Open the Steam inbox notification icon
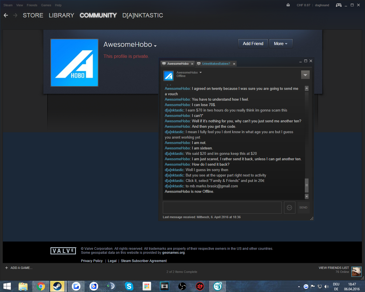Viewport: 365px width, 292px height. pyautogui.click(x=288, y=5)
